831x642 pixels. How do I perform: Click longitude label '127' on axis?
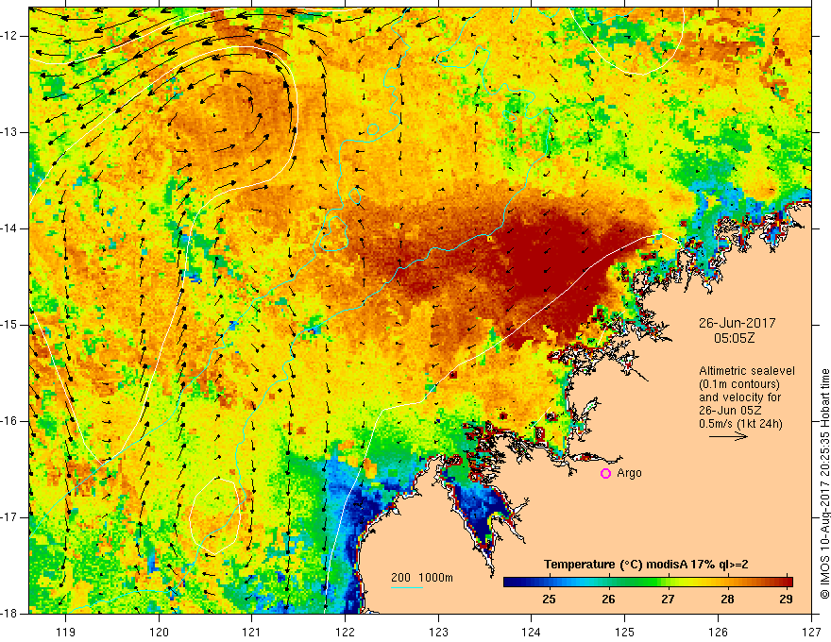coord(811,632)
